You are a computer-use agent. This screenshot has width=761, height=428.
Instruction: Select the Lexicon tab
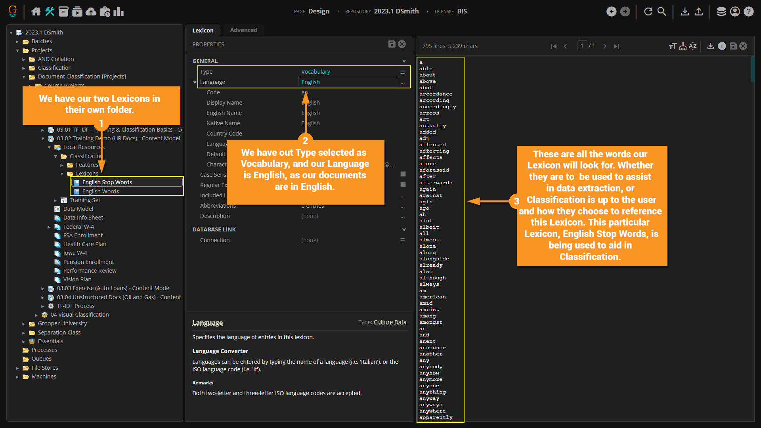tap(203, 30)
